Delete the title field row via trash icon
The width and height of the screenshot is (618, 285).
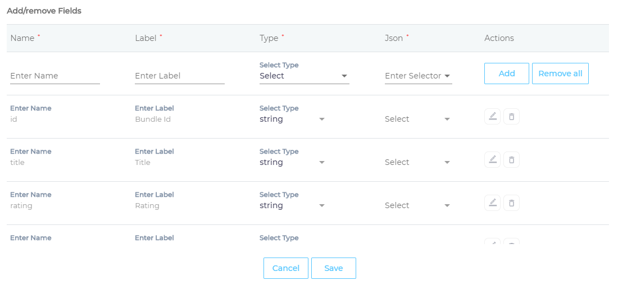511,160
